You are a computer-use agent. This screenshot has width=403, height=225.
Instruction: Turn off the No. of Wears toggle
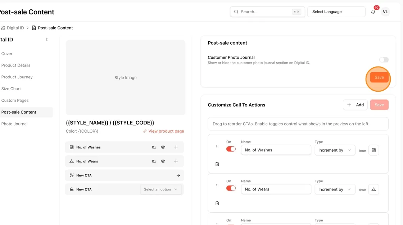(x=231, y=188)
